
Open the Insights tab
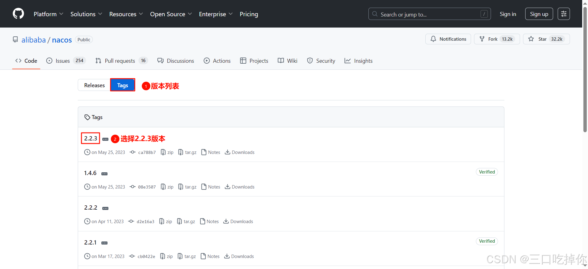click(x=359, y=61)
